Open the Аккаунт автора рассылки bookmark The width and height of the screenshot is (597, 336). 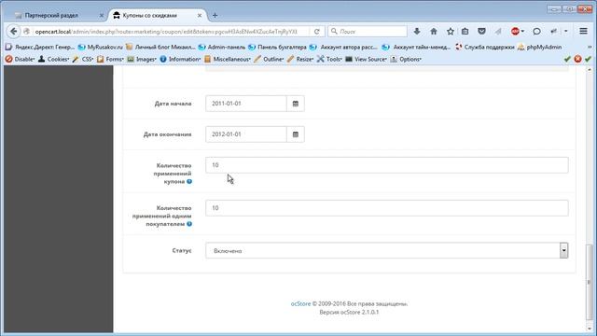[344, 47]
